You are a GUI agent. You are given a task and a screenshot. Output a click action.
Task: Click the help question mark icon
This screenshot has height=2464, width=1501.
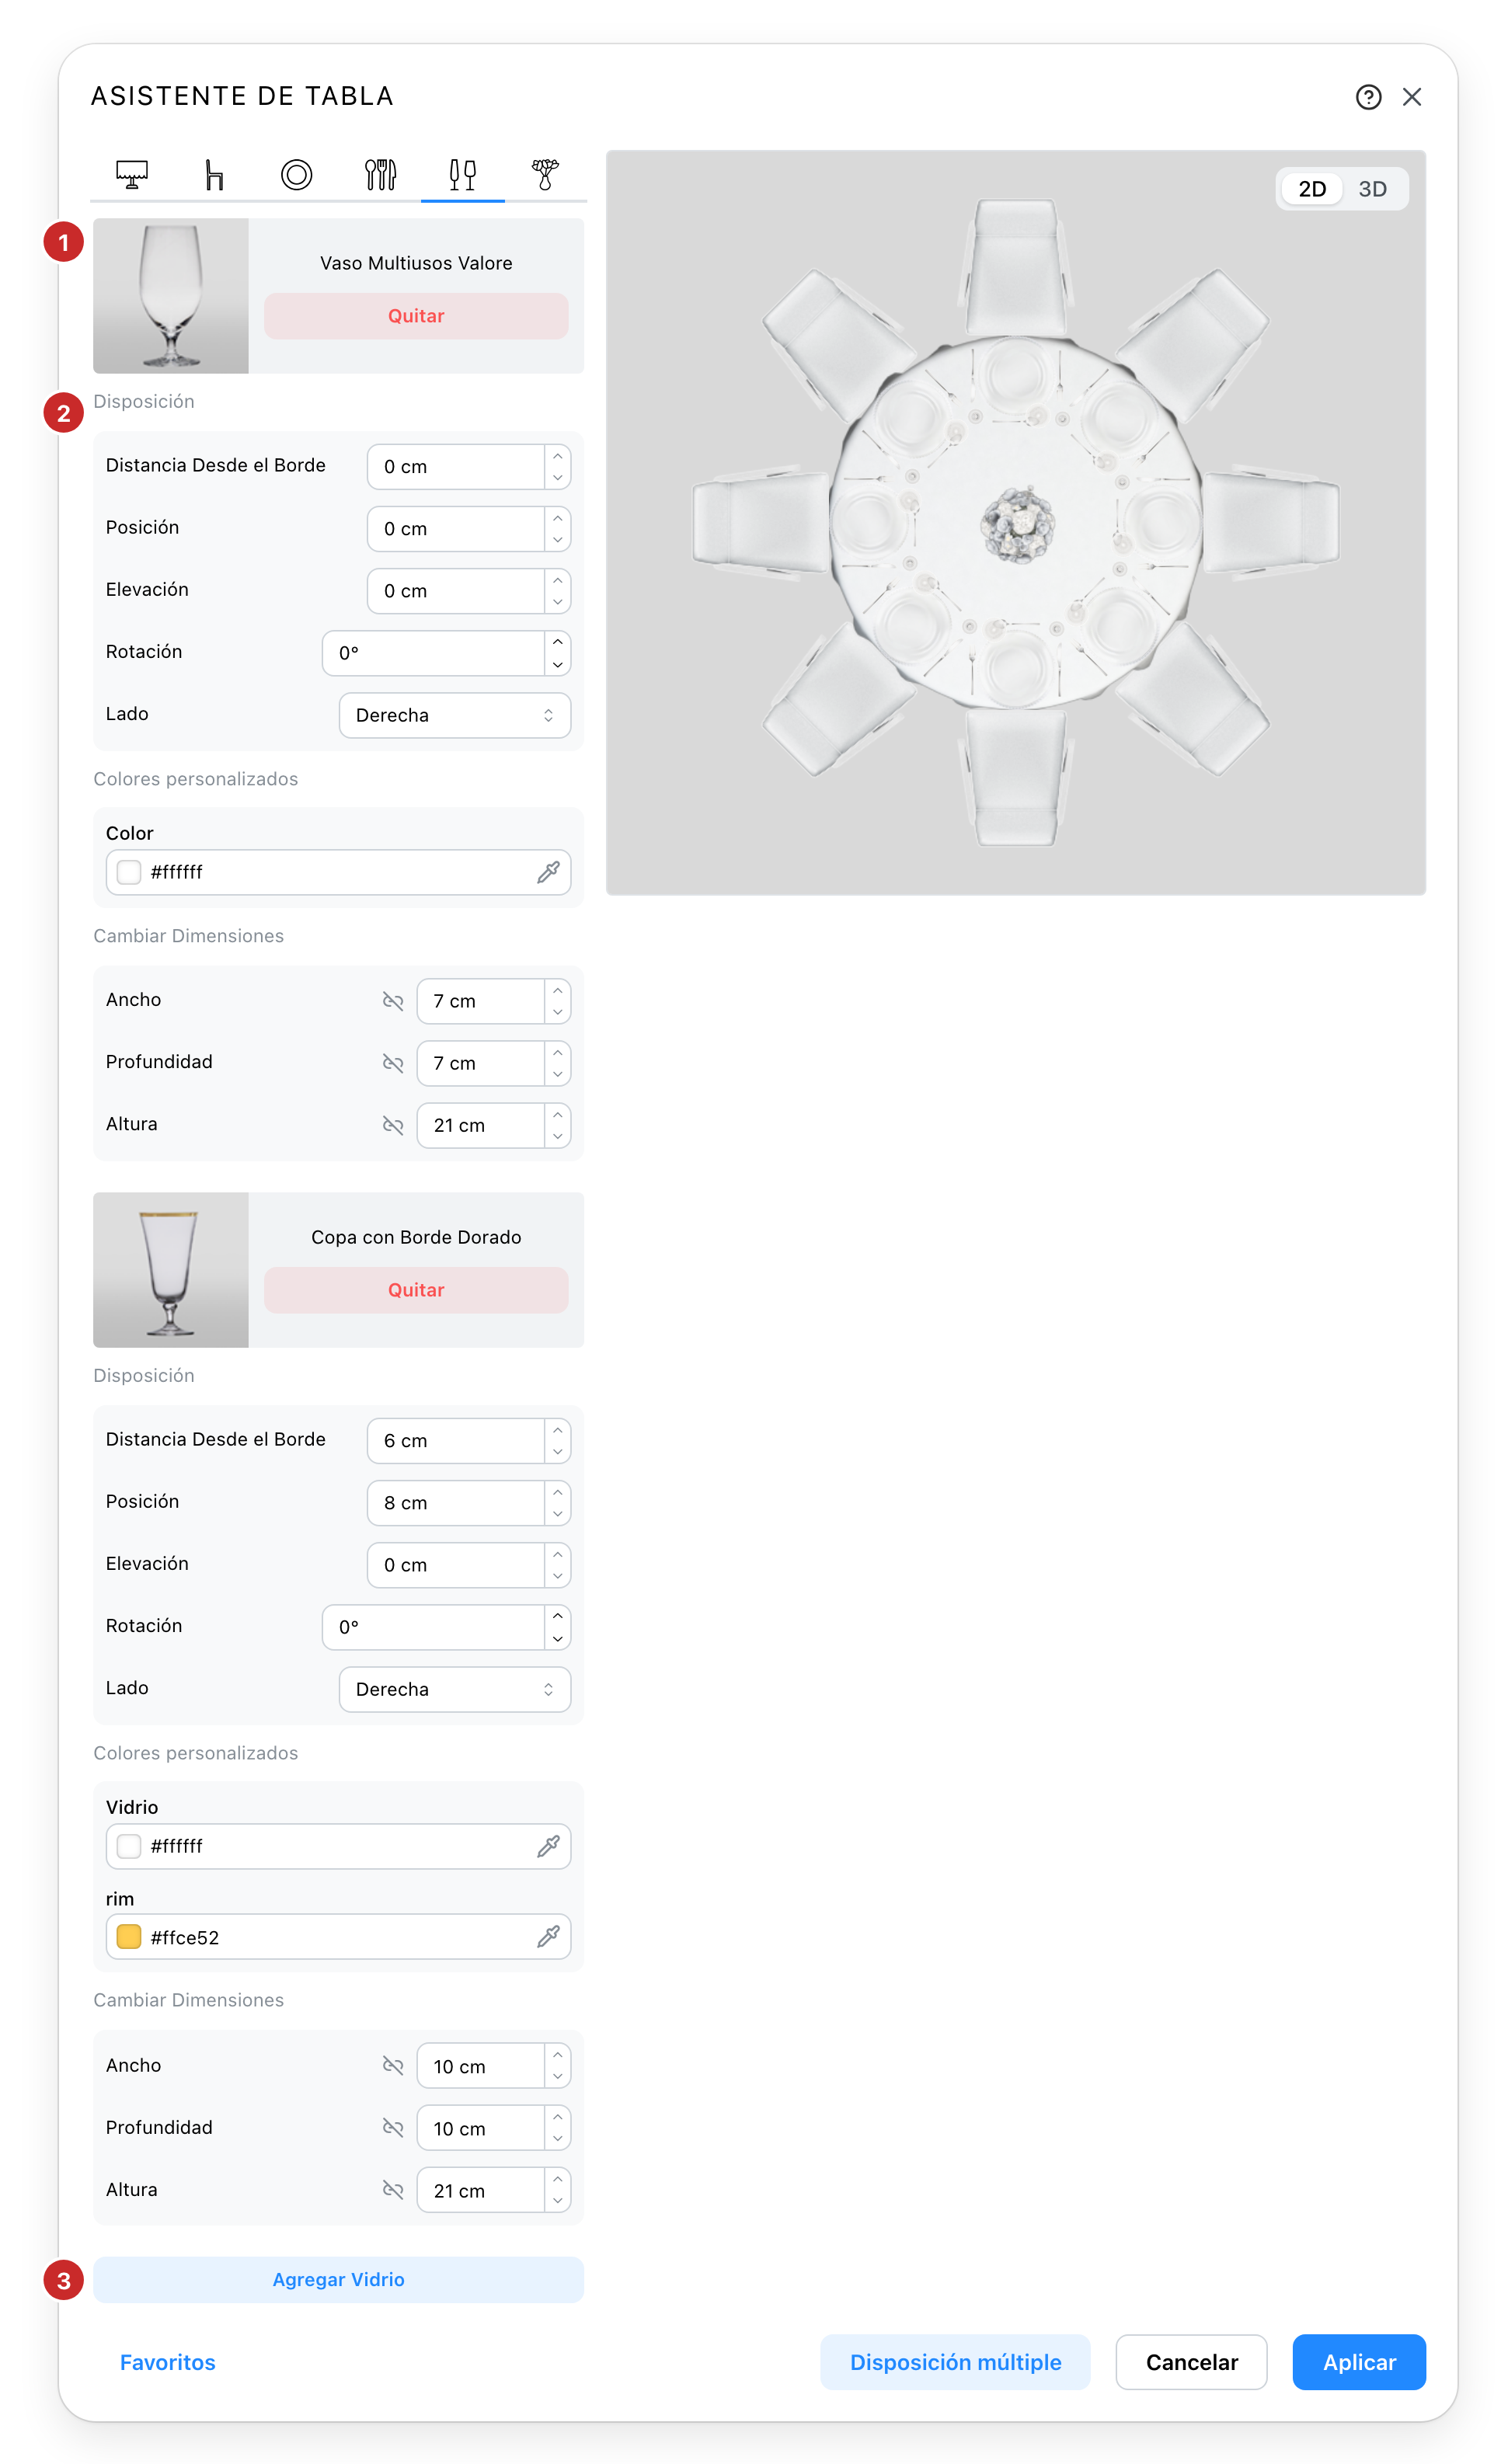pos(1368,97)
